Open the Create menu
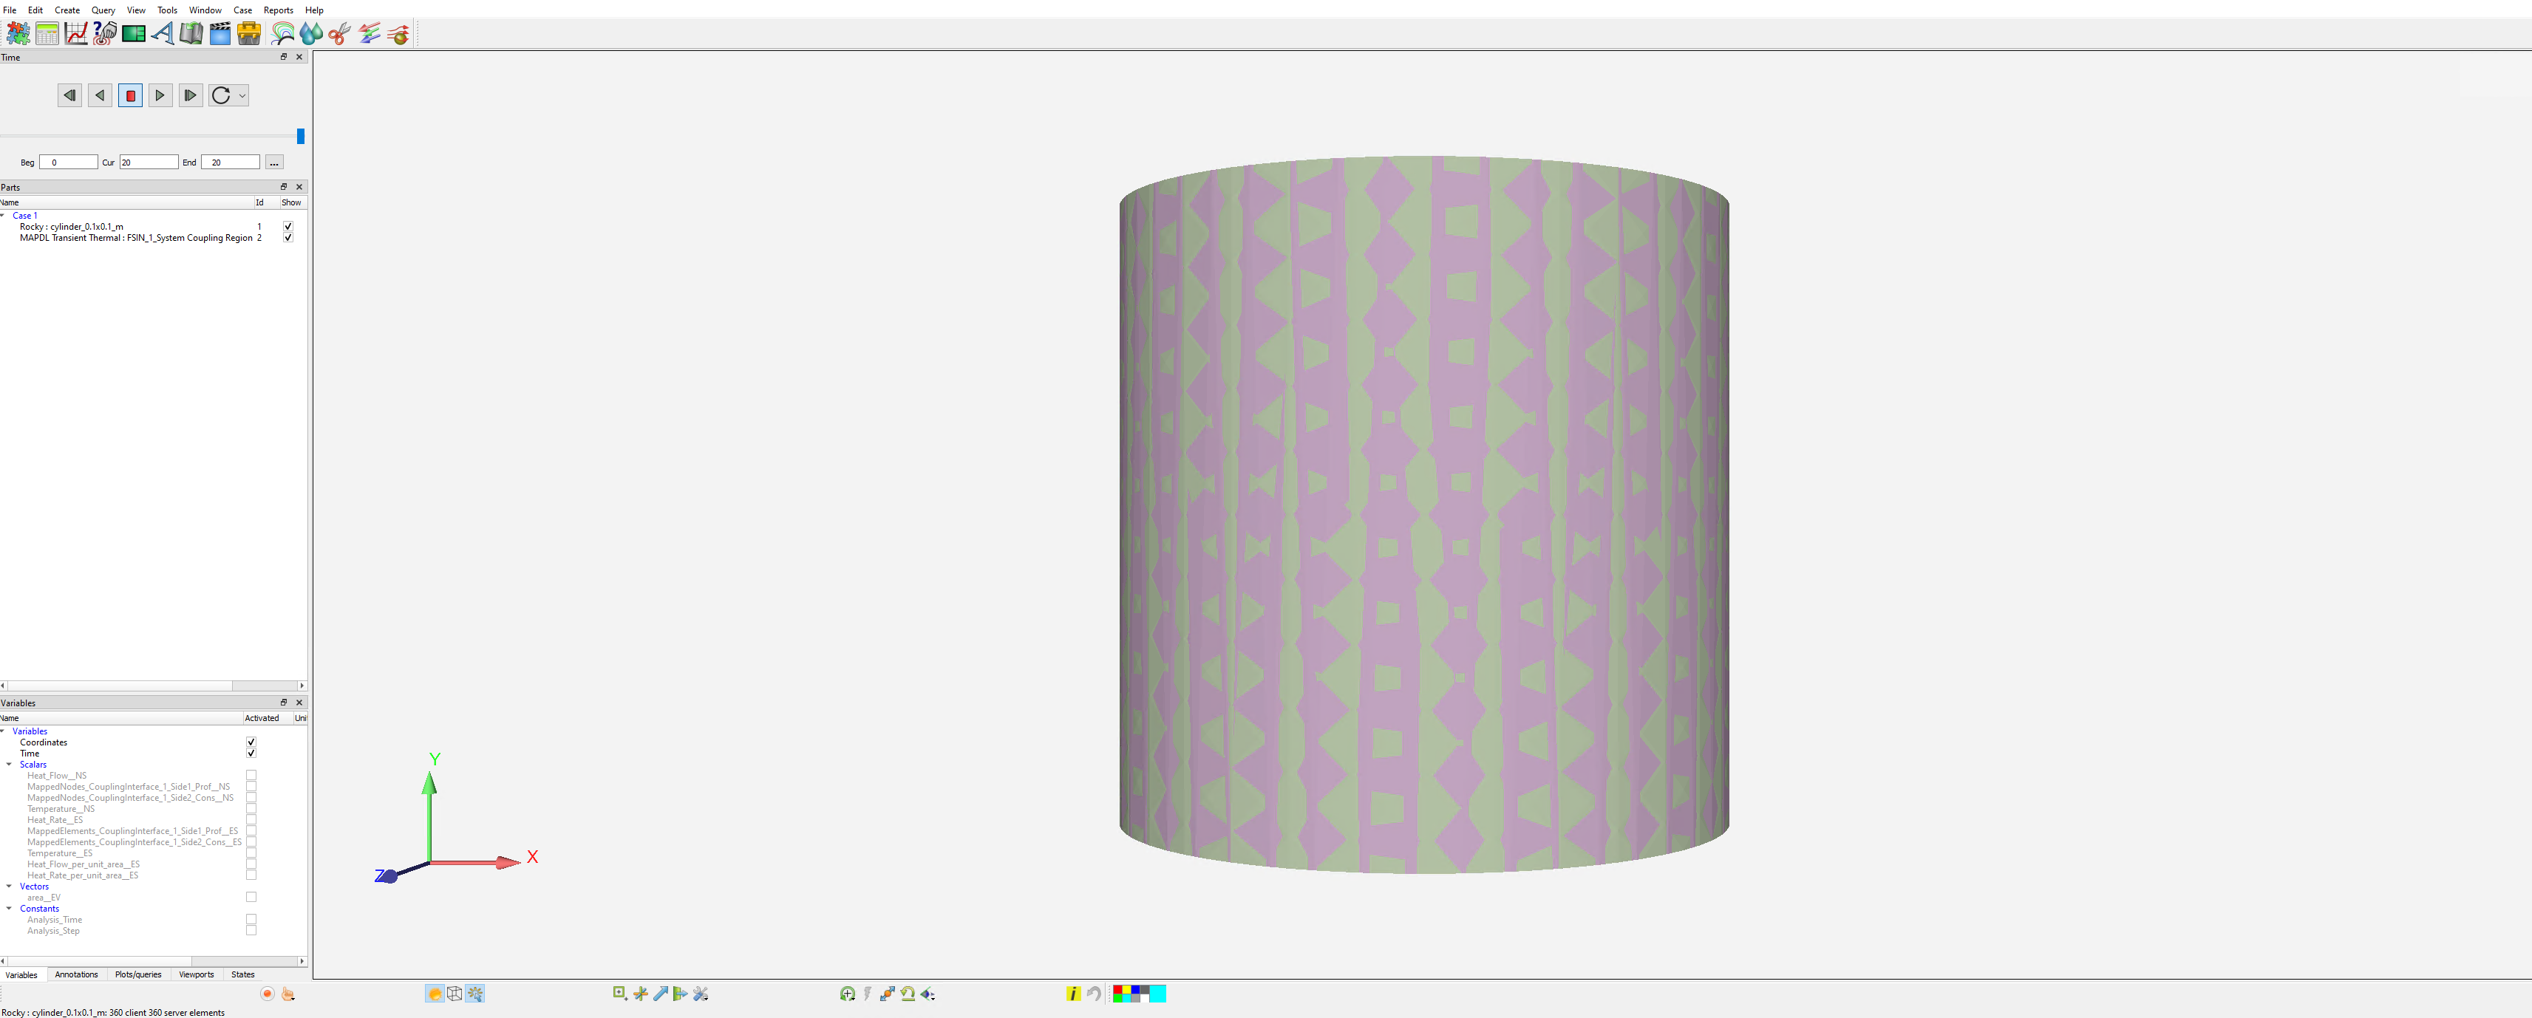 click(x=68, y=10)
